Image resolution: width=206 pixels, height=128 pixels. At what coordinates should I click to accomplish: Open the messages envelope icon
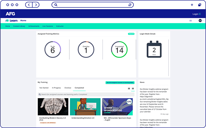pyautogui.click(x=191, y=20)
